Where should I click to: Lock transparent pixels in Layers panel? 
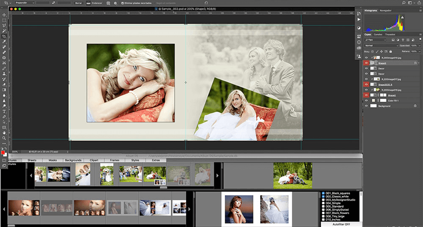[372, 51]
